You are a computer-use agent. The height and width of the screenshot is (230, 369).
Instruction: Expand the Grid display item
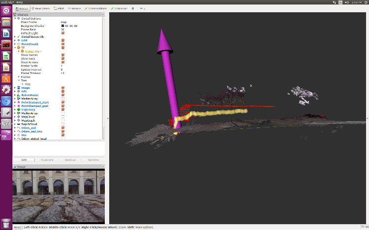pyautogui.click(x=15, y=40)
